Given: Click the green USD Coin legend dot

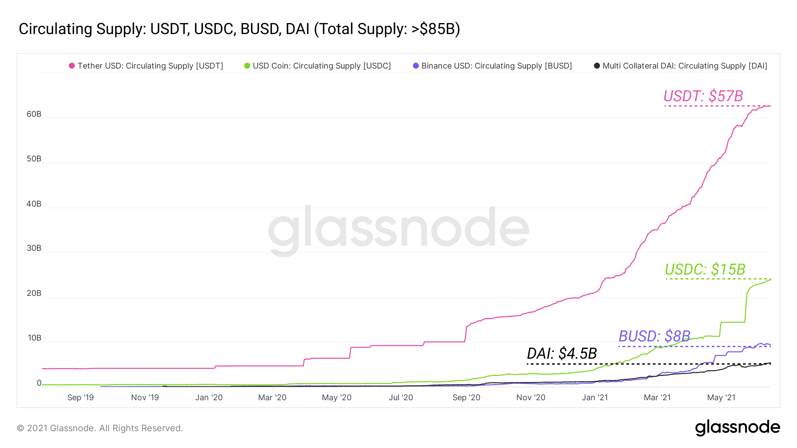Looking at the screenshot, I should pos(247,66).
